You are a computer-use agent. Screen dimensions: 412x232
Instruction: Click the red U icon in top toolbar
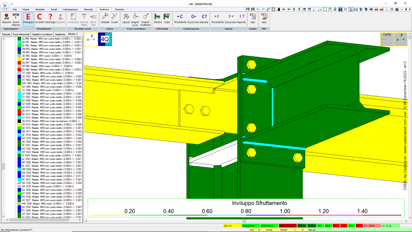[345, 9]
